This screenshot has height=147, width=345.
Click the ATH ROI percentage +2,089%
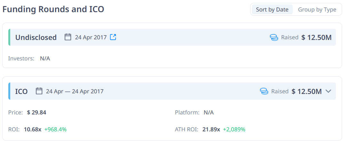pos(234,129)
